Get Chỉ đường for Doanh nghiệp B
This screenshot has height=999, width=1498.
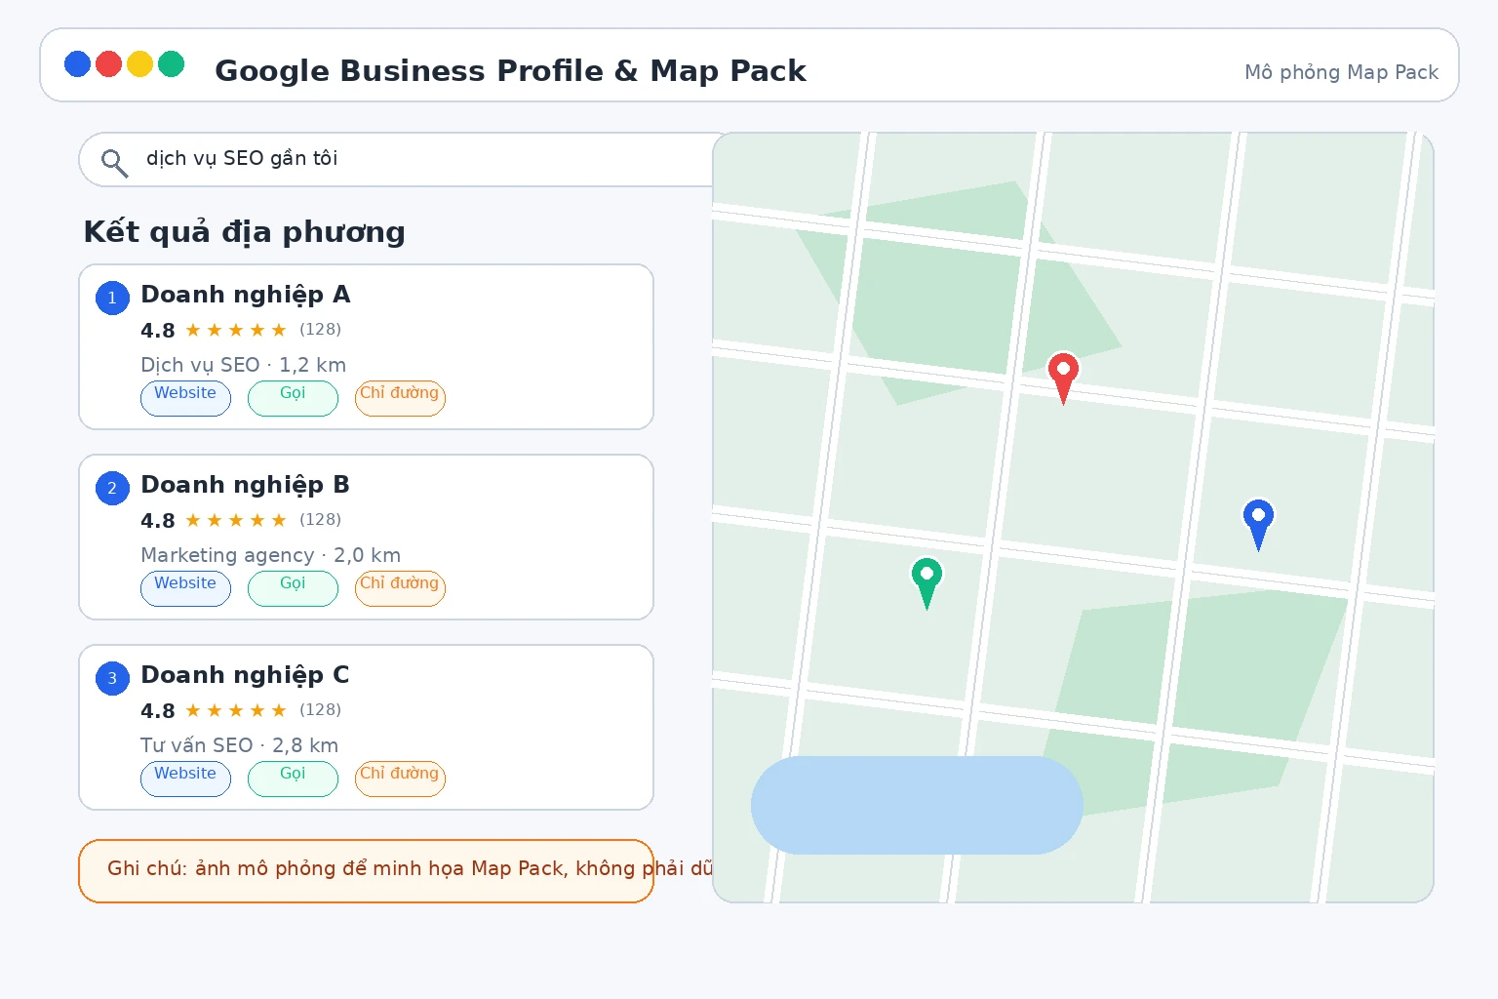coord(400,588)
